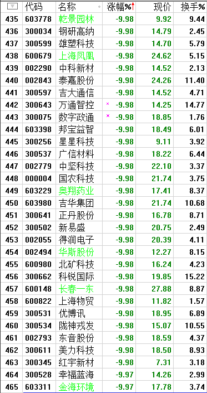The height and width of the screenshot is (393, 207).
Task: Select stock 奥翔药业
Action: click(x=77, y=191)
